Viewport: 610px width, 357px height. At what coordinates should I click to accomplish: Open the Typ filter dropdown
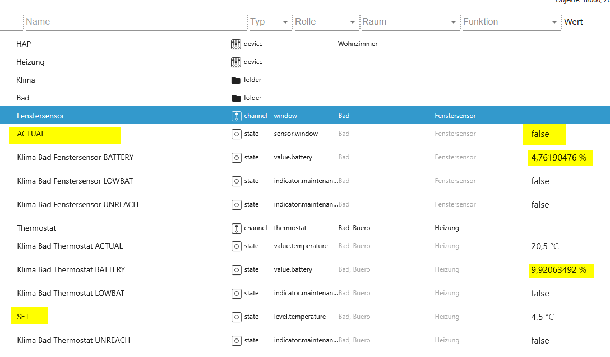pos(285,22)
